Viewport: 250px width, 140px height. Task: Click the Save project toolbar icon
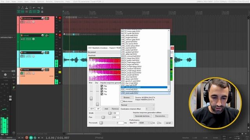pyautogui.click(x=27, y=8)
